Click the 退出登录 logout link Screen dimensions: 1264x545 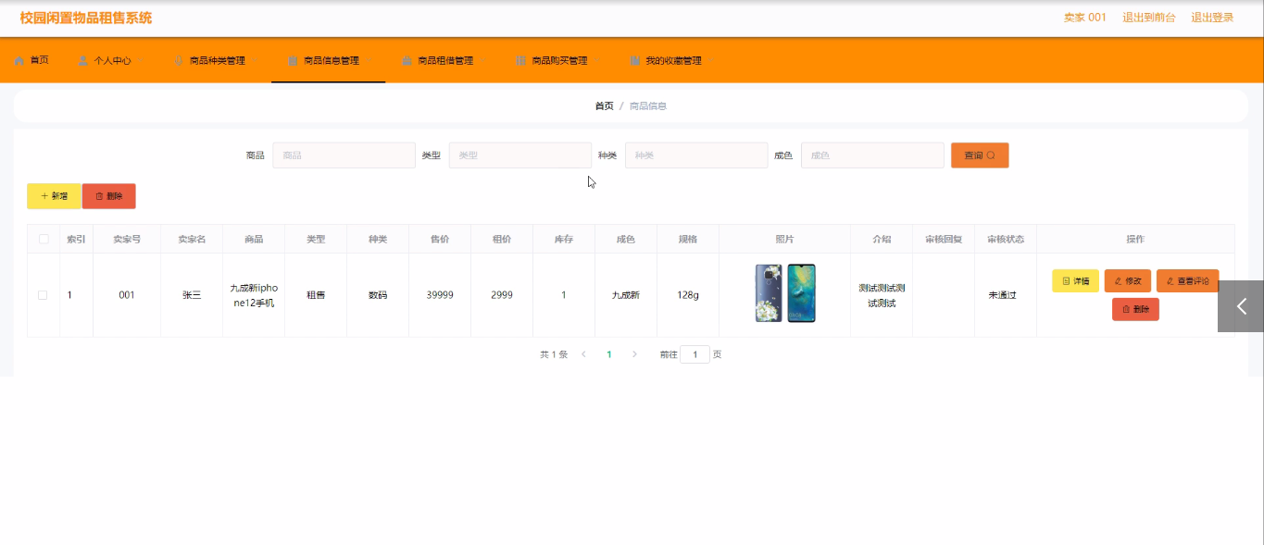1212,18
